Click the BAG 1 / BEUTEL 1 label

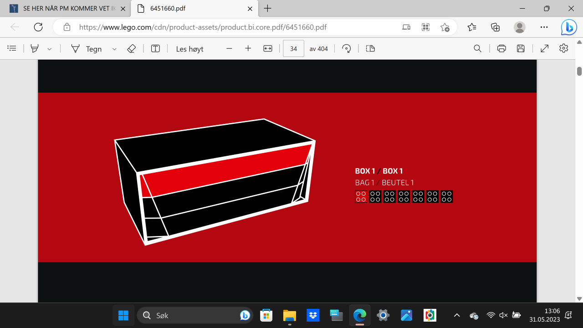coord(384,183)
